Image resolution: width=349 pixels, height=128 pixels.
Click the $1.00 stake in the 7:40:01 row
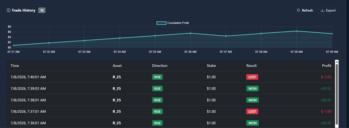point(211,77)
